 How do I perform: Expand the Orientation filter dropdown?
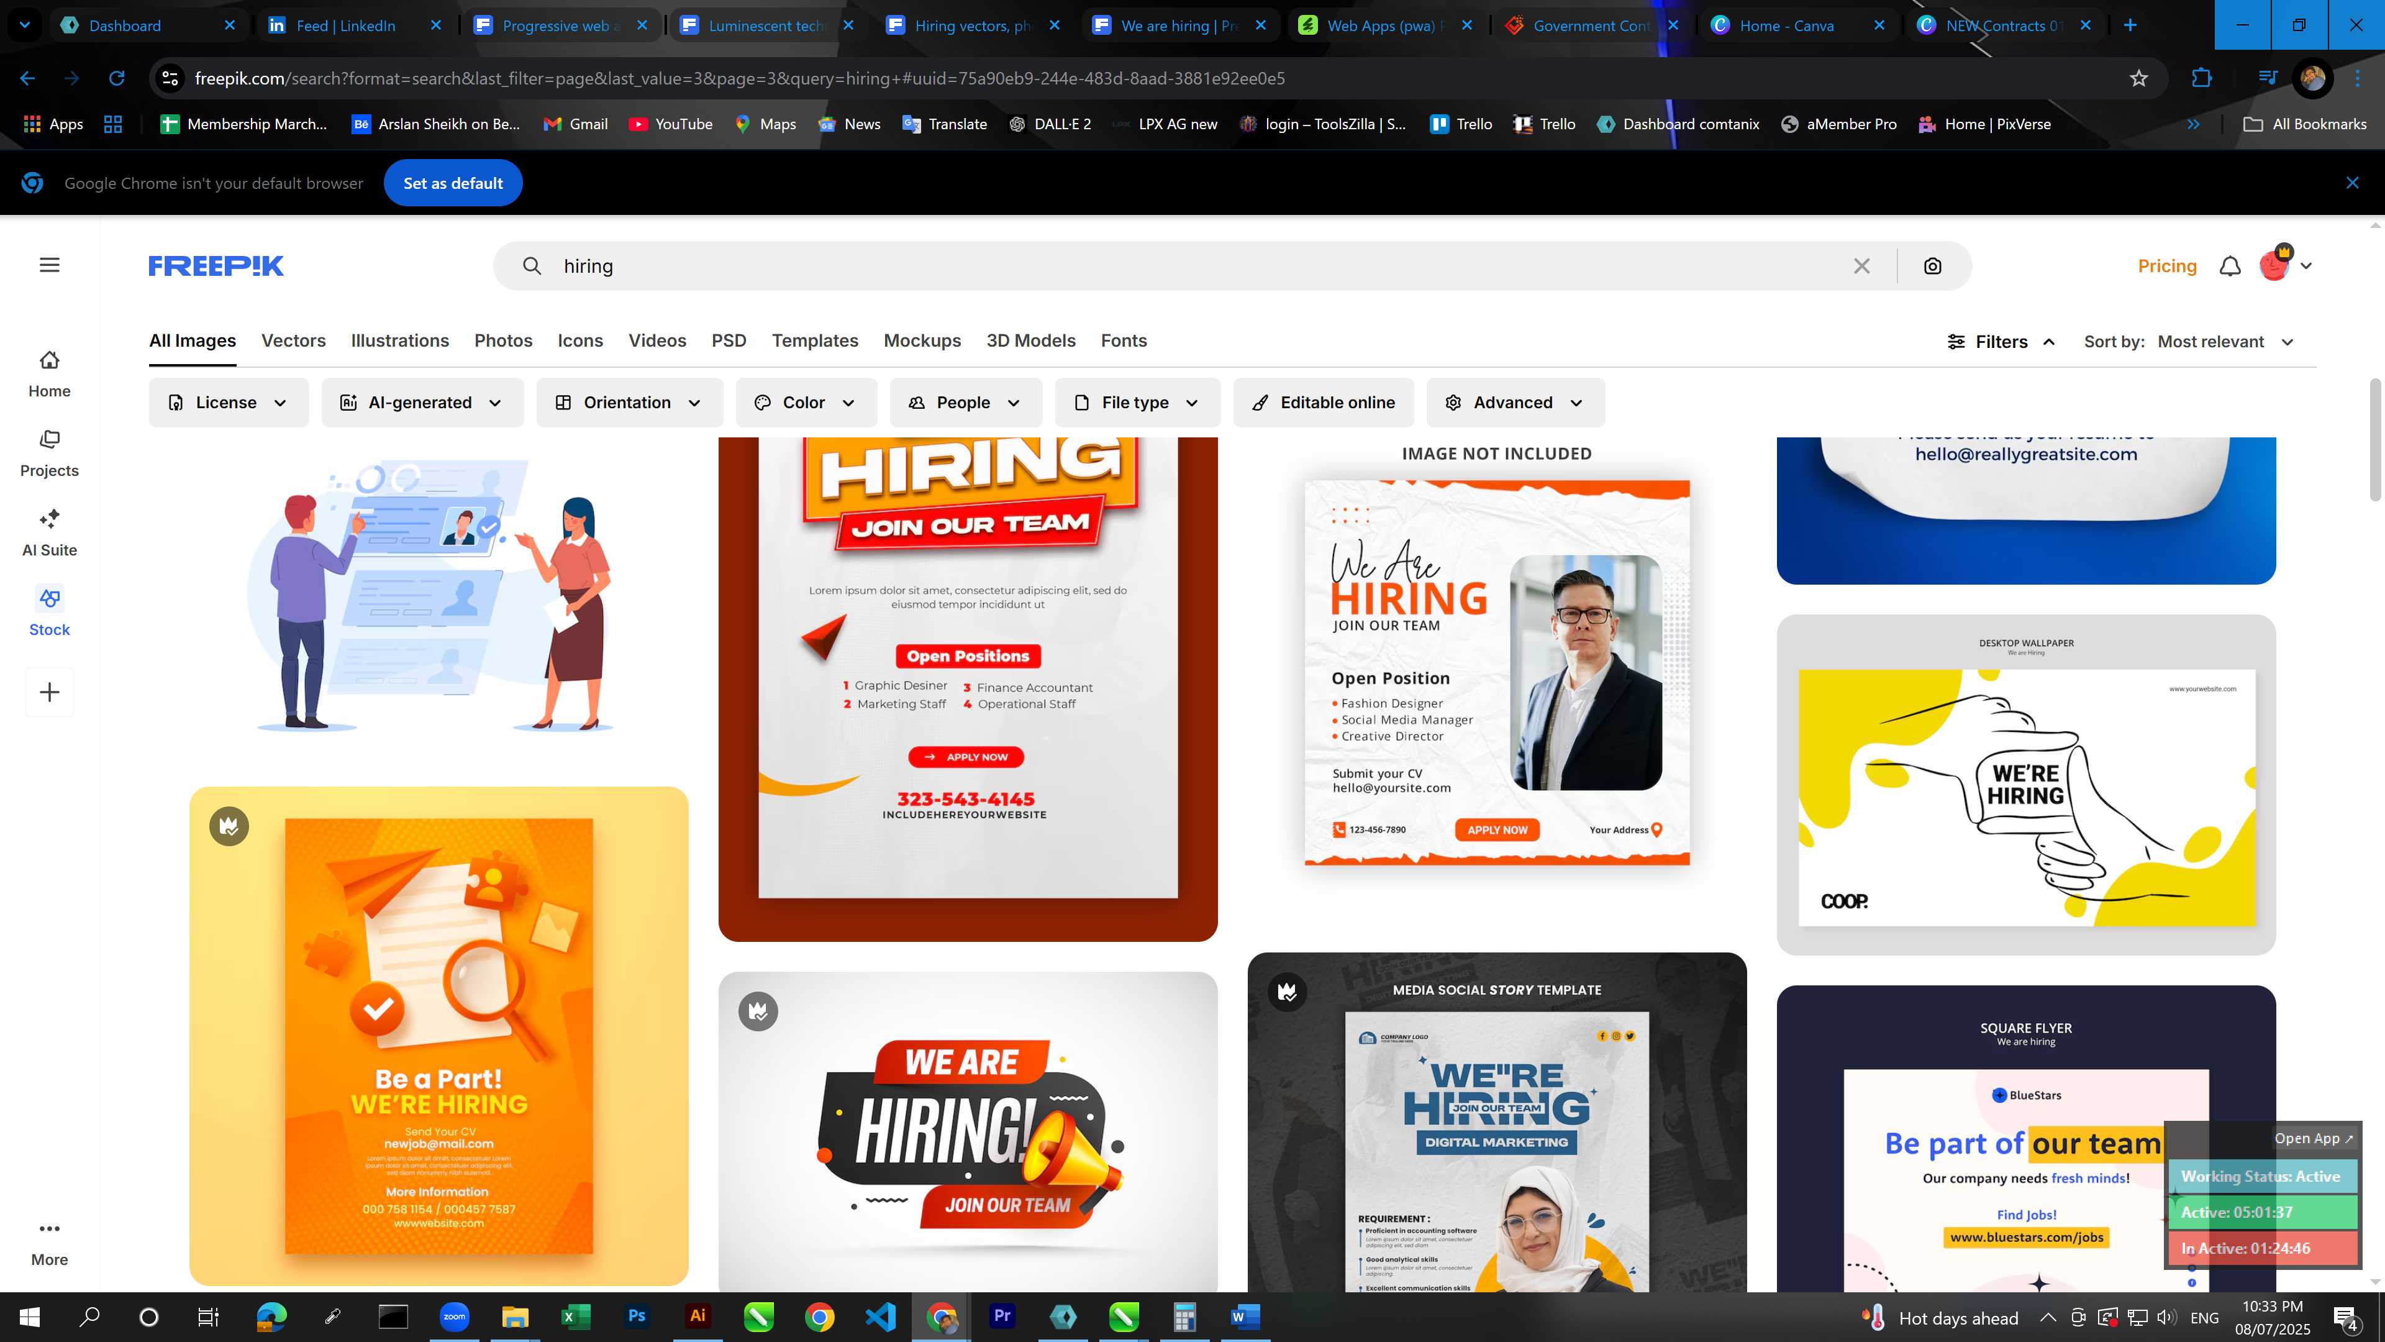click(x=630, y=403)
